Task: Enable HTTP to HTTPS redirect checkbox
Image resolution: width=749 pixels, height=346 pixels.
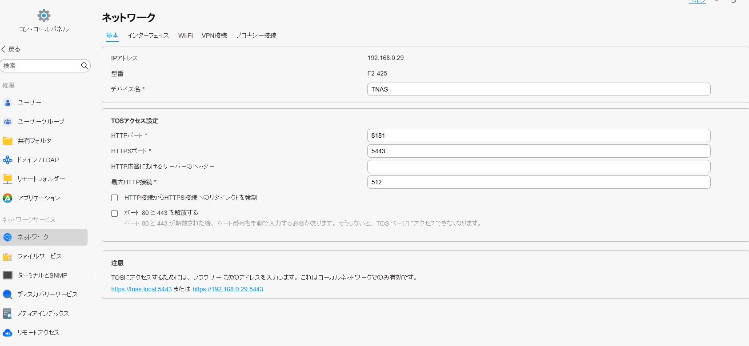Action: (115, 198)
